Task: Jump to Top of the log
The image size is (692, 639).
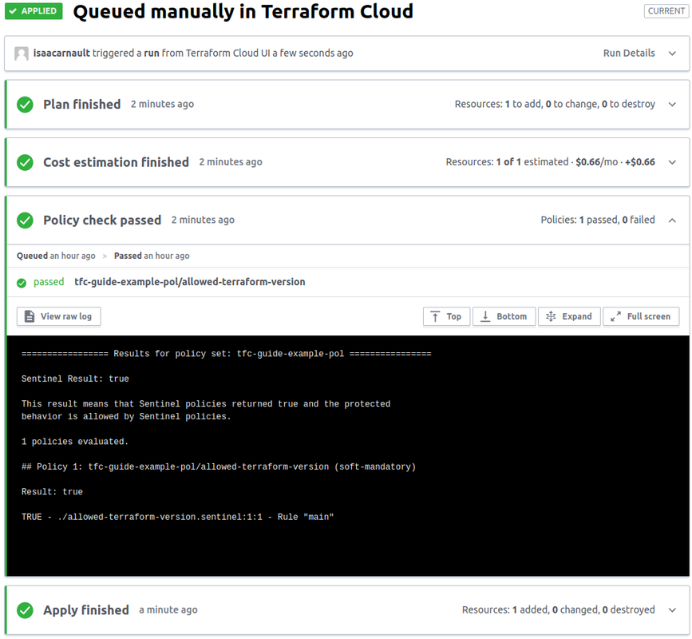Action: pos(446,316)
